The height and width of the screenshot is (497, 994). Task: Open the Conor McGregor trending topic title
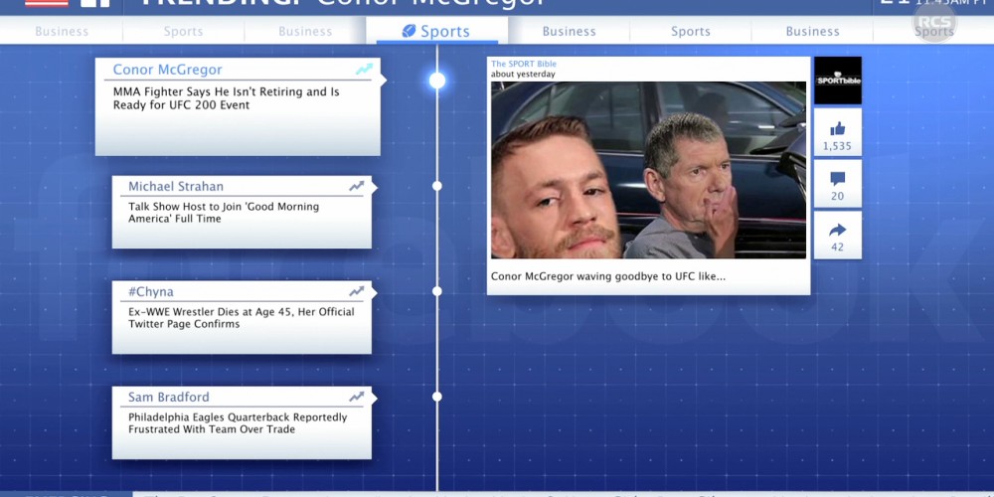[x=167, y=70]
